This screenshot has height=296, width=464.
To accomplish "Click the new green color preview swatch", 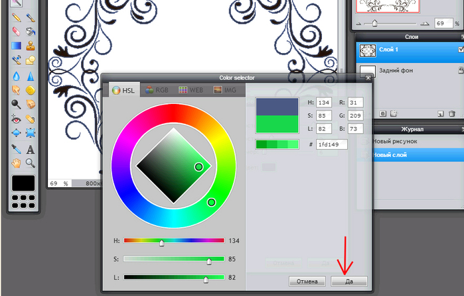I will (x=277, y=124).
